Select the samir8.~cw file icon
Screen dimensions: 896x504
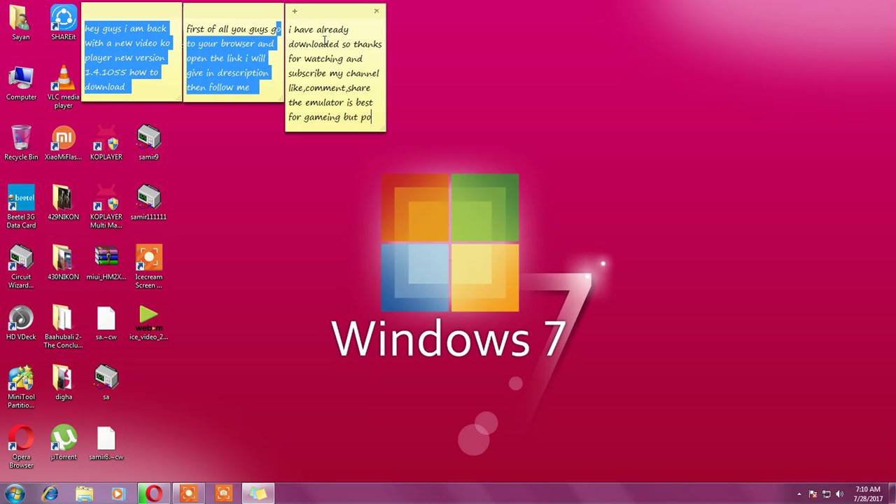[106, 444]
